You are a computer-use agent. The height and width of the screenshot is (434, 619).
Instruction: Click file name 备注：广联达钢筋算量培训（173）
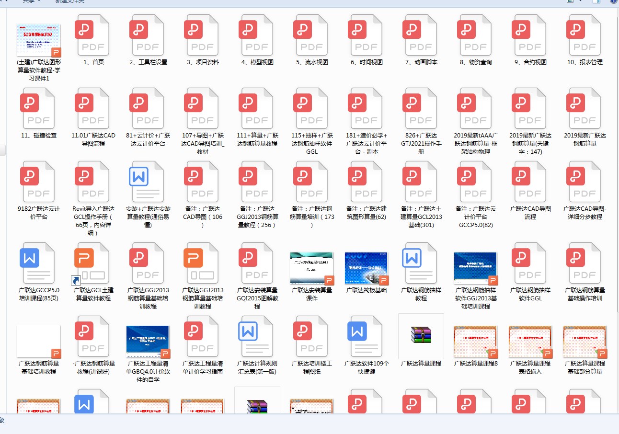click(x=312, y=217)
